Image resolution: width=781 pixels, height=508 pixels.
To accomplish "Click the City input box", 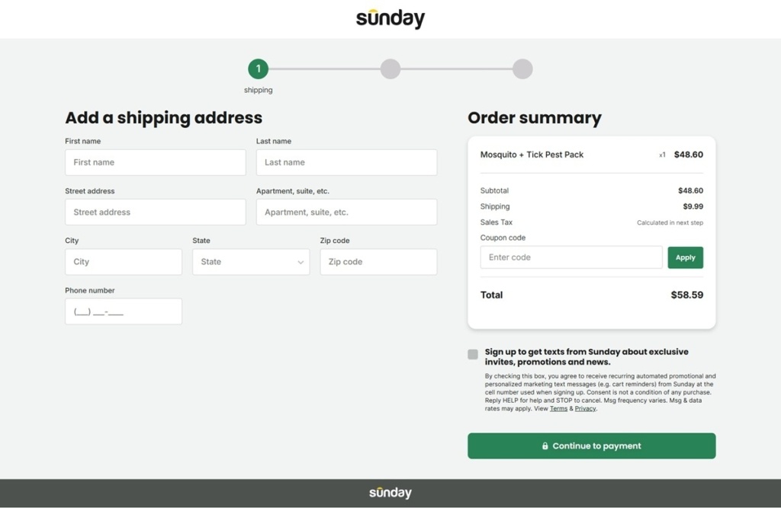I will 124,262.
